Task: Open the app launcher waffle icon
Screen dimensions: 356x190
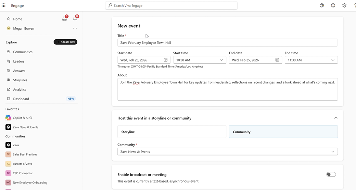Action: (4, 5)
